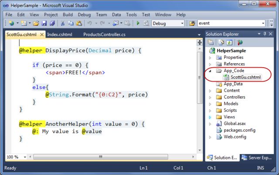Expand the Views folder in tree
279x175 pixels.
point(210,117)
